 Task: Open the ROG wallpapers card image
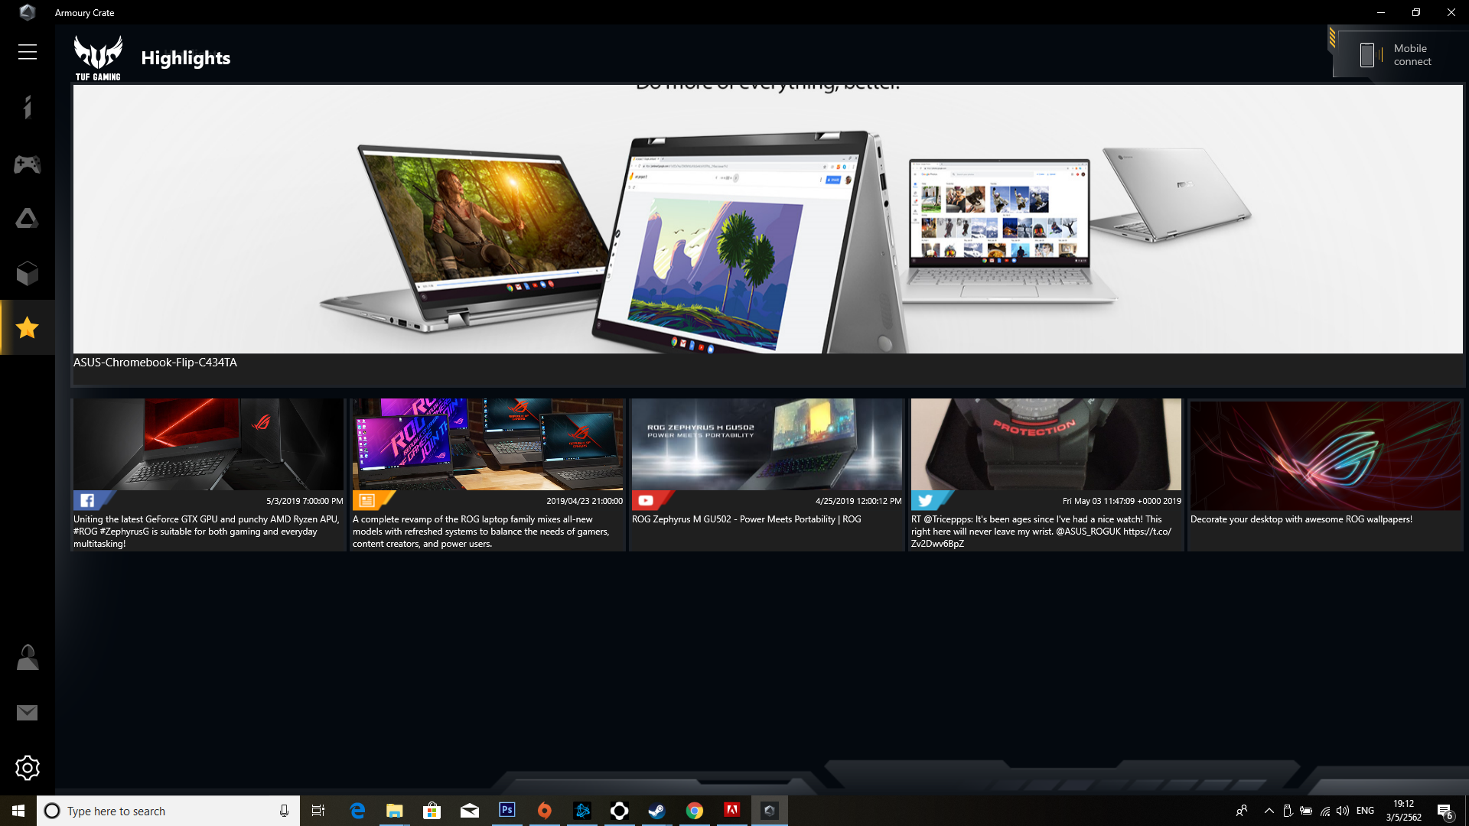(x=1325, y=454)
